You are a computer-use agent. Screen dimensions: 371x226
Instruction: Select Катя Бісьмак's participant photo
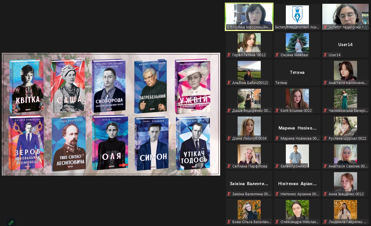pos(297,98)
